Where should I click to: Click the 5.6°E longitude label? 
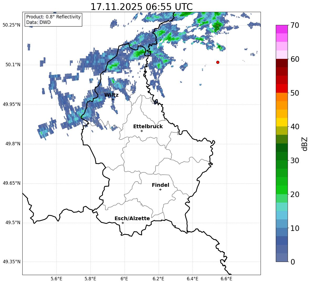click(x=56, y=279)
